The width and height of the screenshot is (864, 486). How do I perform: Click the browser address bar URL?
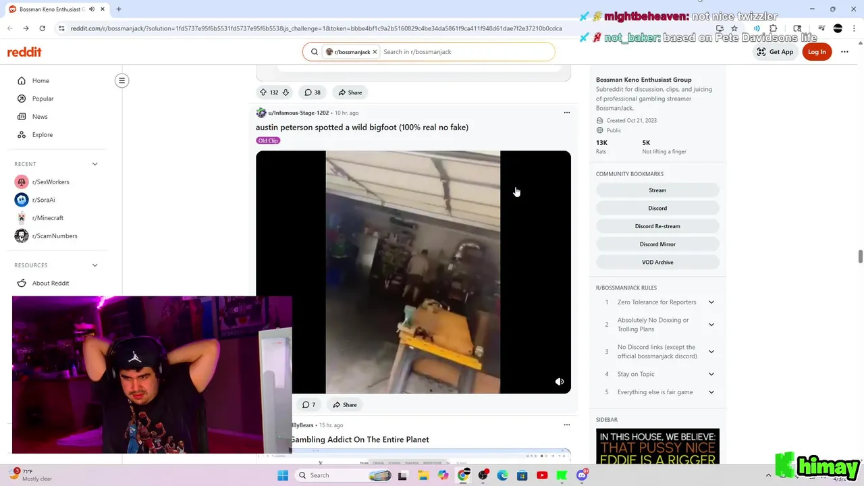(316, 28)
